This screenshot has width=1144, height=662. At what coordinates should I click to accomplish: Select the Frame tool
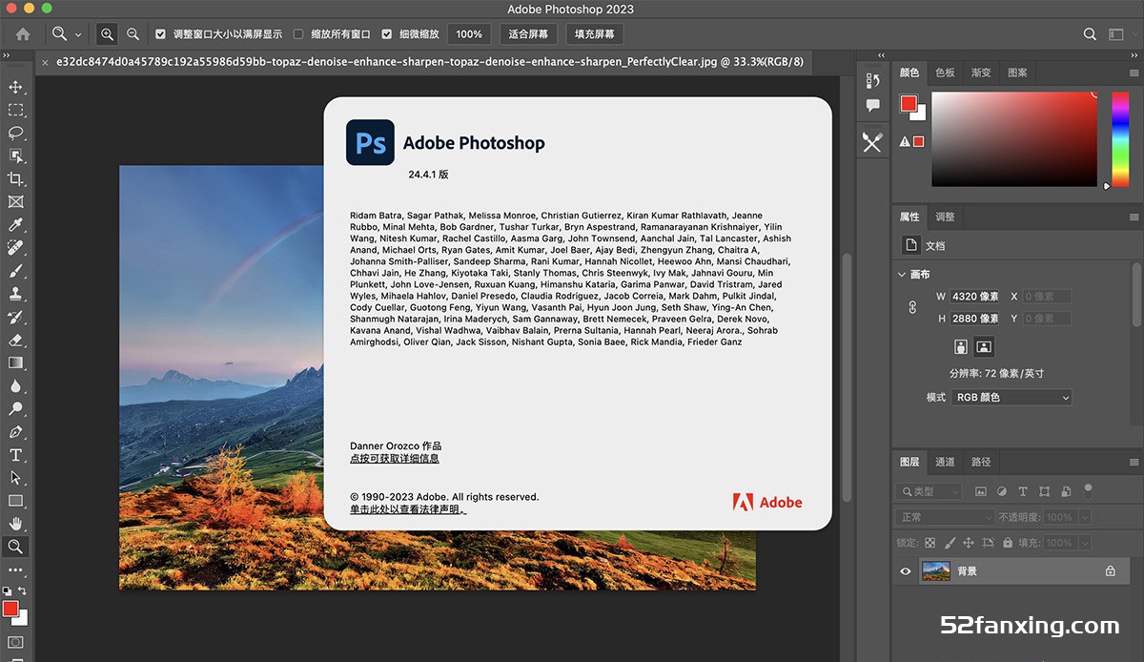15,202
